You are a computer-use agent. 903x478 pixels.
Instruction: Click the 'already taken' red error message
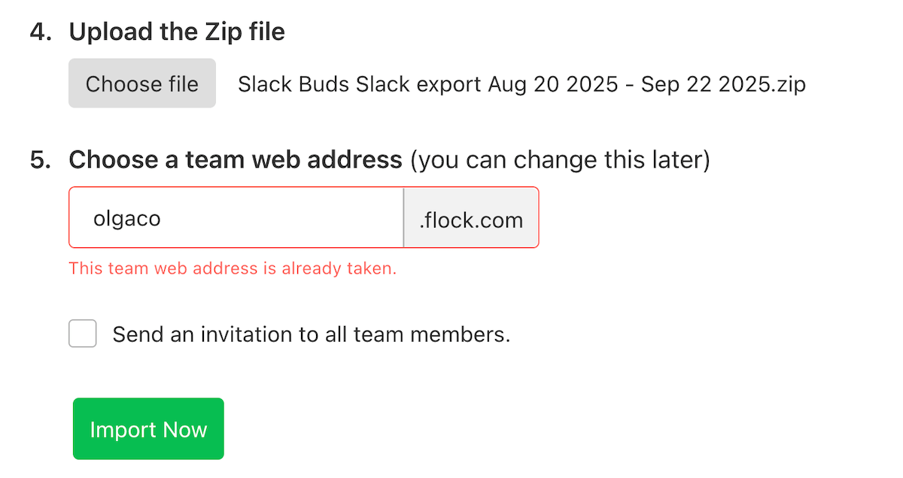coord(233,268)
